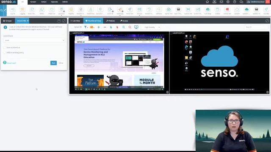Viewport: 271px width, 152px height.
Task: Open the Screen menu
Action: click(x=33, y=2)
